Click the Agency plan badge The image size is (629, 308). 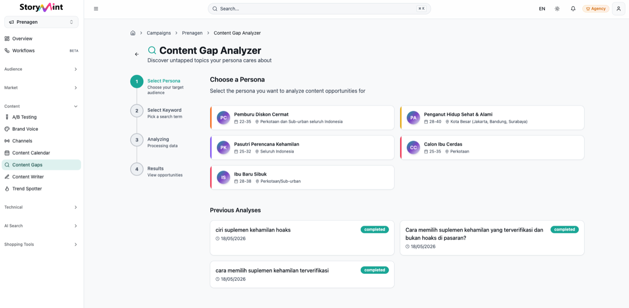pos(596,9)
